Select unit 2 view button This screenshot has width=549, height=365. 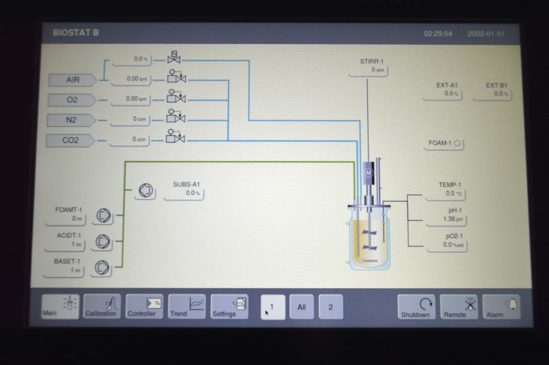[x=331, y=307]
